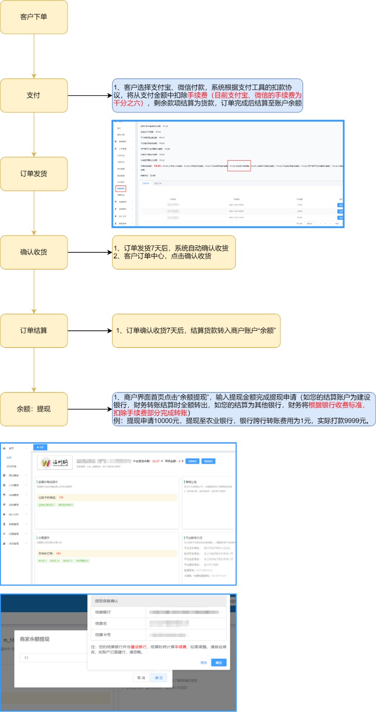Open the 待发货 10 green tag
Viewport: 376px width, 712px height.
55,561
